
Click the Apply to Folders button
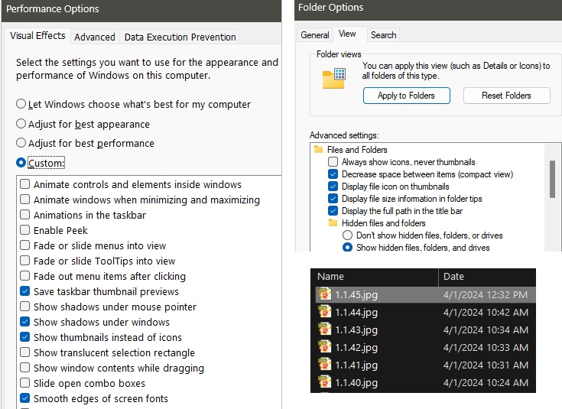(x=407, y=96)
